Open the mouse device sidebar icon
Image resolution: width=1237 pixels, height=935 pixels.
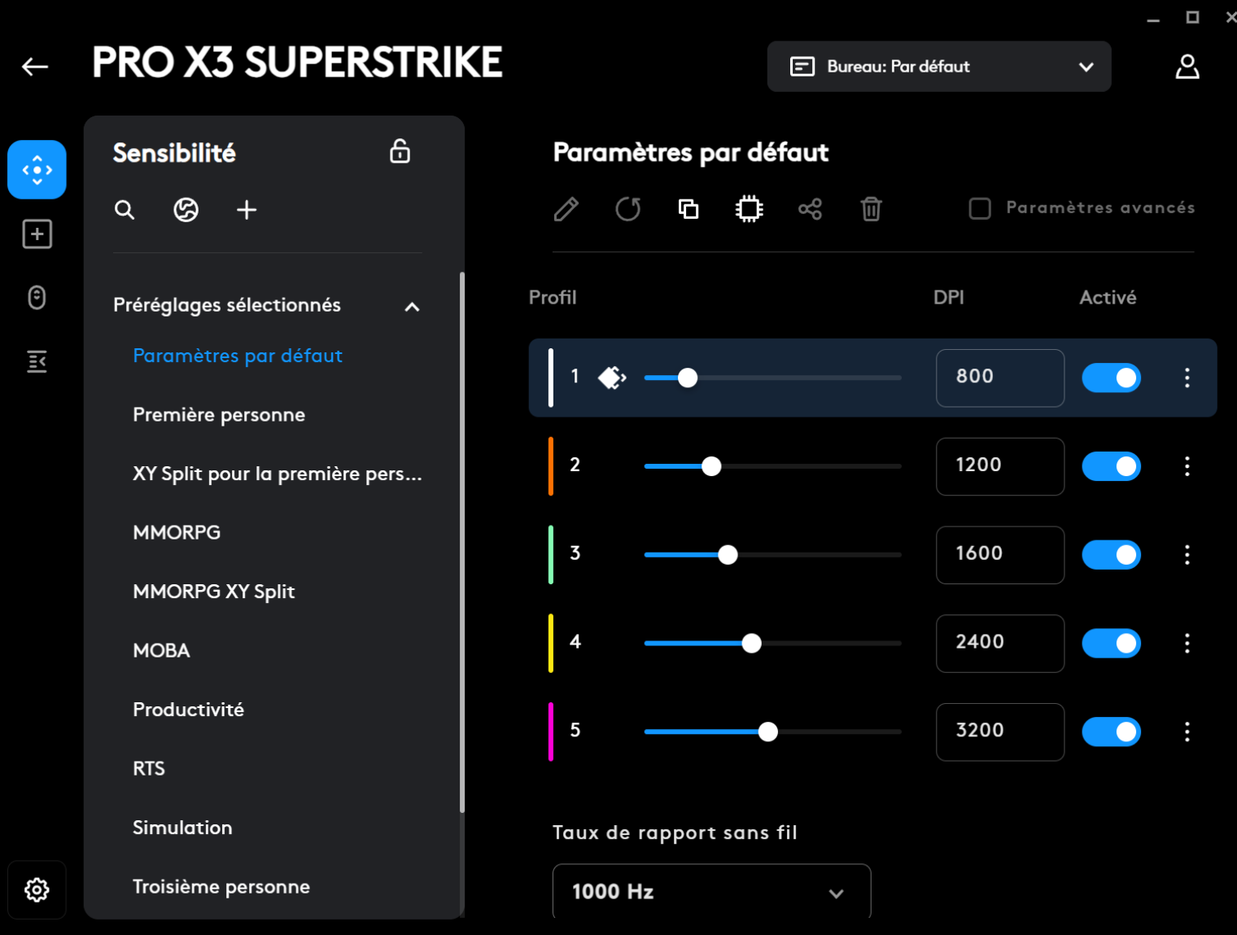tap(37, 298)
